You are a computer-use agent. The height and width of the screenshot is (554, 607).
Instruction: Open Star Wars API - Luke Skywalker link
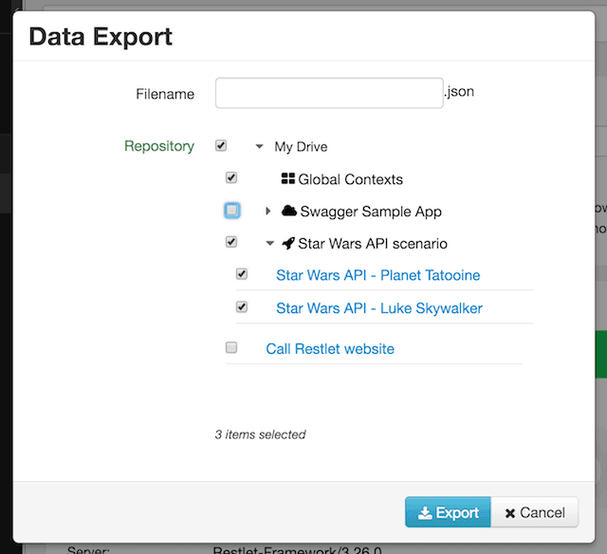tap(378, 308)
